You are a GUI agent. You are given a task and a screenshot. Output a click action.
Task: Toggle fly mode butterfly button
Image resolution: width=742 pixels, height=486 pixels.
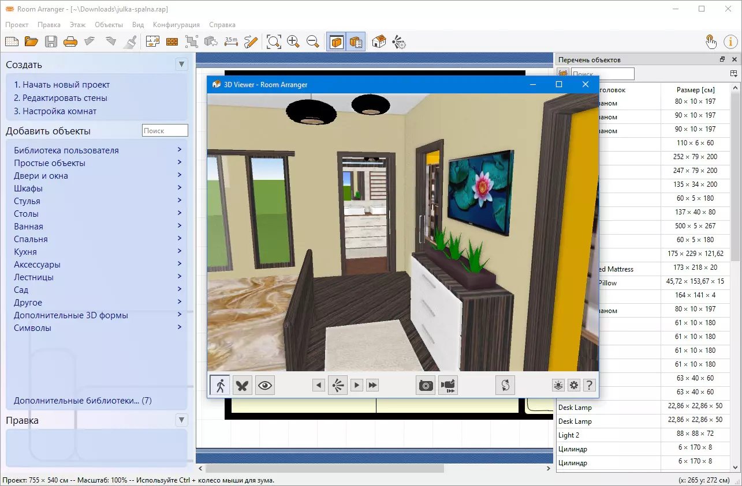243,386
